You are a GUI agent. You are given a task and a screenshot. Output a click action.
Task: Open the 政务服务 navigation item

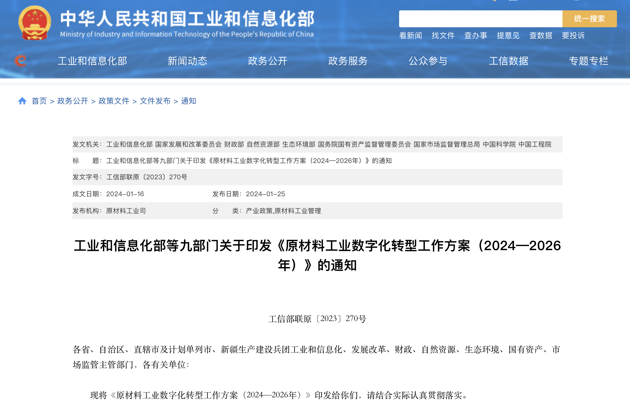(348, 61)
